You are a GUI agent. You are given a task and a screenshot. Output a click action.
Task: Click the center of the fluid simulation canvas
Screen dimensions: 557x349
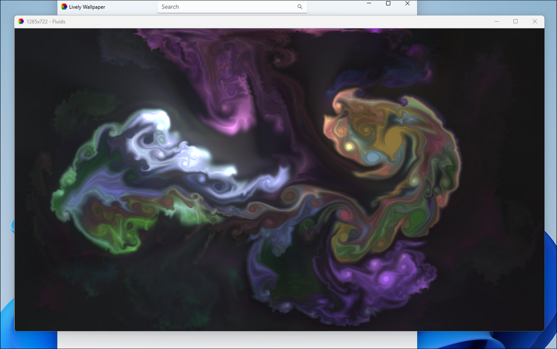(280, 178)
